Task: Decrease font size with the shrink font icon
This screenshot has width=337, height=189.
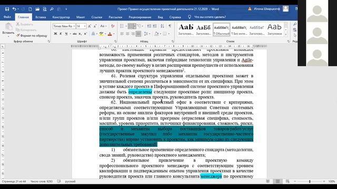Action: point(95,26)
